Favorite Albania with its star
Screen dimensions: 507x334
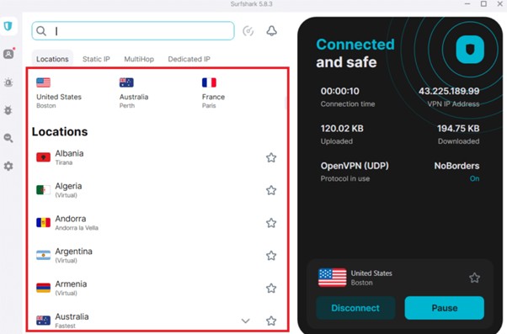[271, 157]
